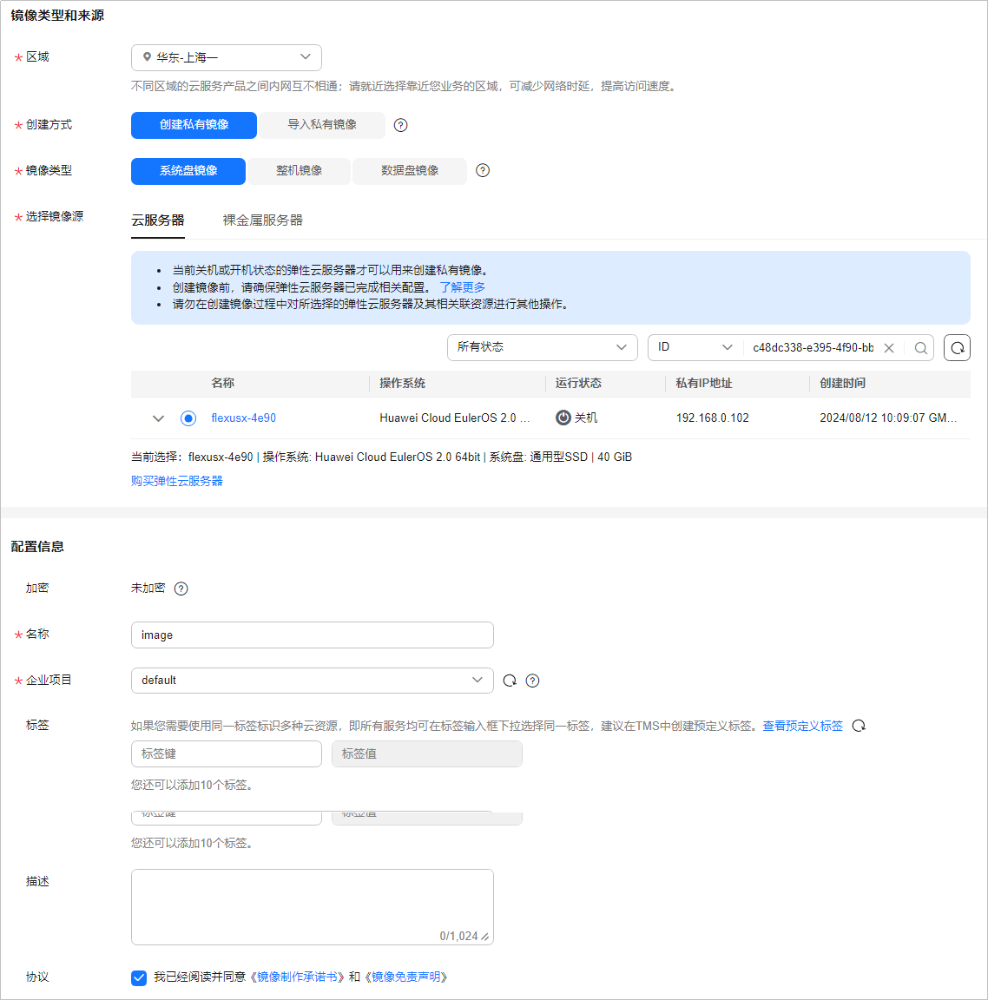Open the 镜像免责声明 link
The width and height of the screenshot is (988, 1000).
(405, 977)
